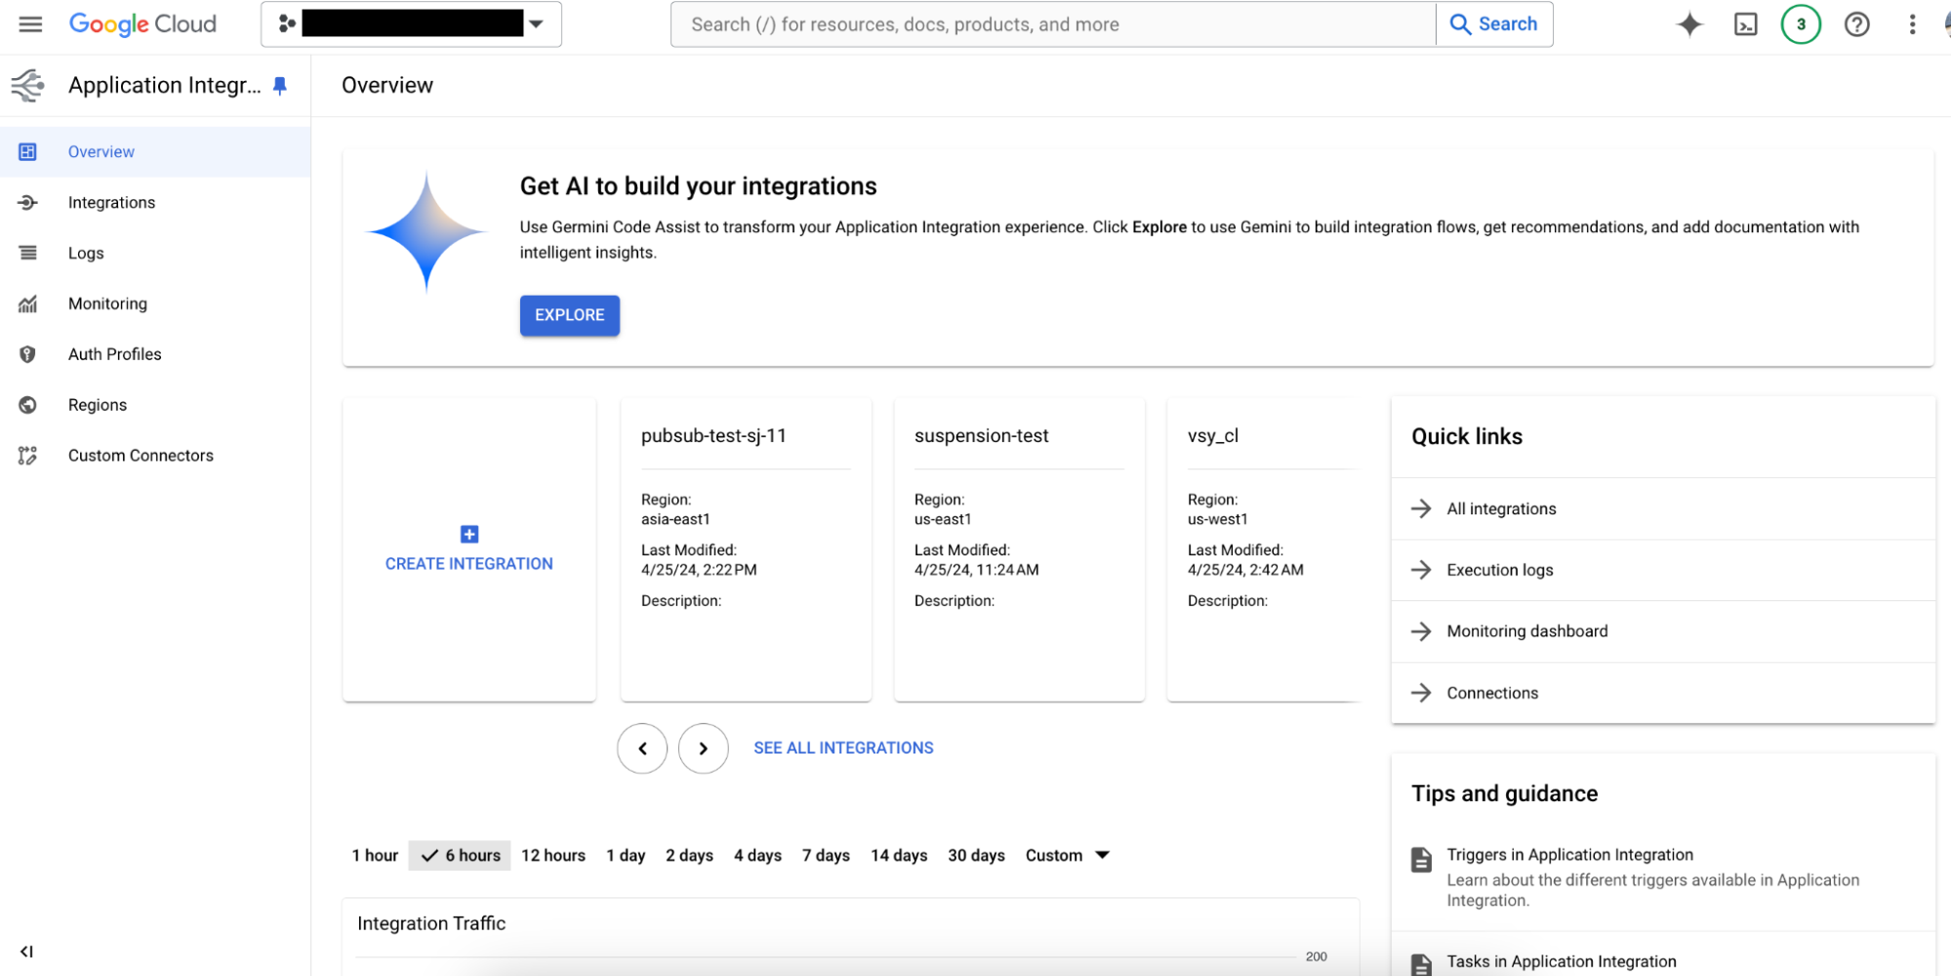Open the Monitoring section
This screenshot has width=1951, height=977.
point(107,304)
